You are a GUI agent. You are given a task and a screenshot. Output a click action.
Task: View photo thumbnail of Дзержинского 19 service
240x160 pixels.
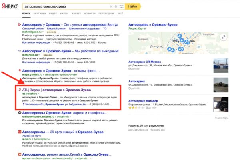[x=221, y=85]
